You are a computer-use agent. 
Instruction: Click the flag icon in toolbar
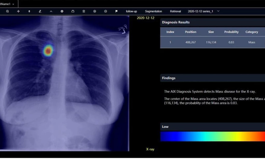pos(117,11)
